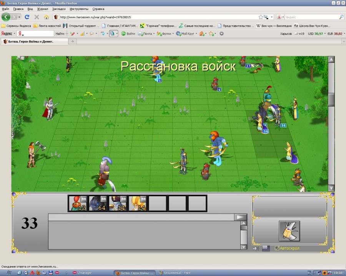This screenshot has height=276, width=346.
Task: Open Umanager from the taskbar
Action: [82, 273]
